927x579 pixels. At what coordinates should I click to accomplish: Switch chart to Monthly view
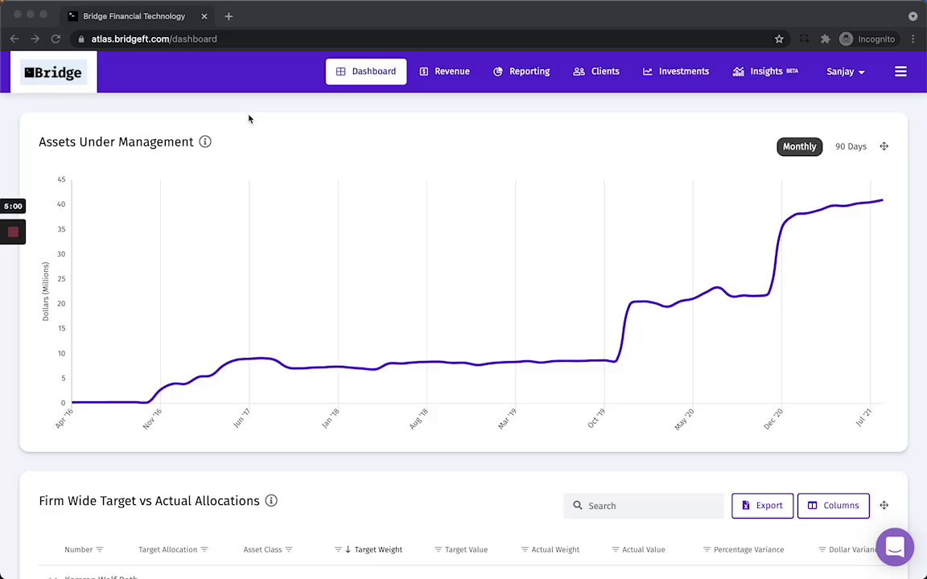point(799,146)
